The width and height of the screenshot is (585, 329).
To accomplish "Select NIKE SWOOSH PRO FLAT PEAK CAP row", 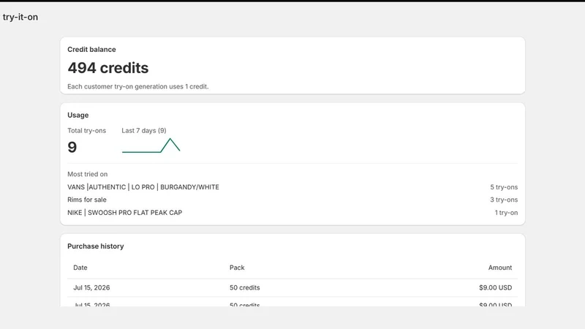I will click(x=292, y=213).
